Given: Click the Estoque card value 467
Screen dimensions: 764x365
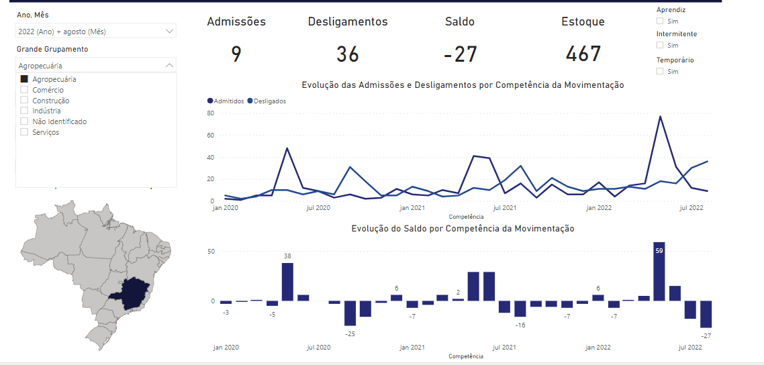Looking at the screenshot, I should [x=583, y=54].
